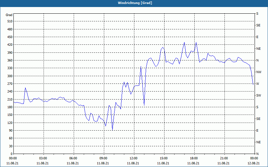This screenshot has width=268, height=167.
Task: Click the SW compass label
Action: coord(259,96)
